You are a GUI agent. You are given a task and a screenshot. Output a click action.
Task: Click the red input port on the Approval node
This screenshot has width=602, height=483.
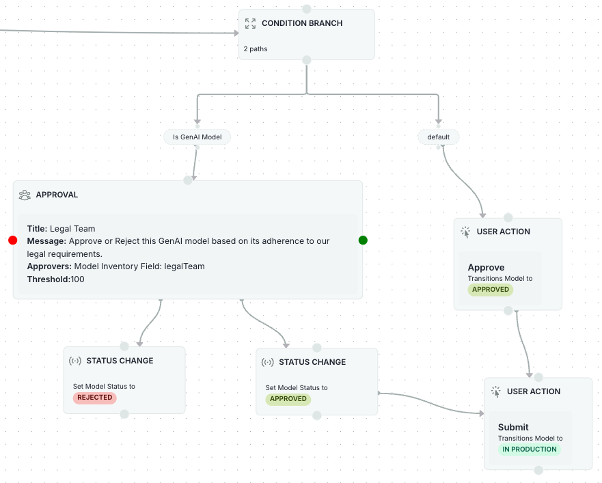[x=12, y=240]
